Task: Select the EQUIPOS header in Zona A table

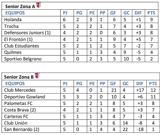Action: coord(15,13)
